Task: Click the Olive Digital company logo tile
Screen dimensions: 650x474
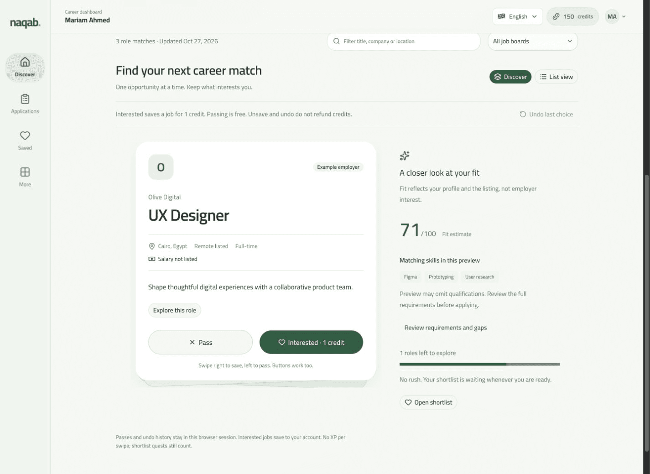Action: coord(161,167)
